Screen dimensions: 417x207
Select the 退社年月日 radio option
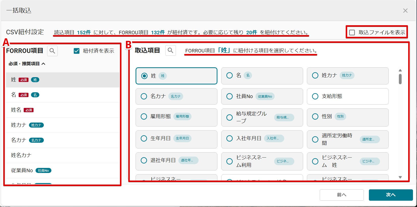tap(144, 160)
